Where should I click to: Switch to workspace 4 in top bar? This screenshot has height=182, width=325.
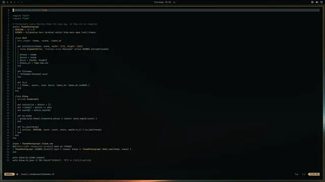(18, 2)
